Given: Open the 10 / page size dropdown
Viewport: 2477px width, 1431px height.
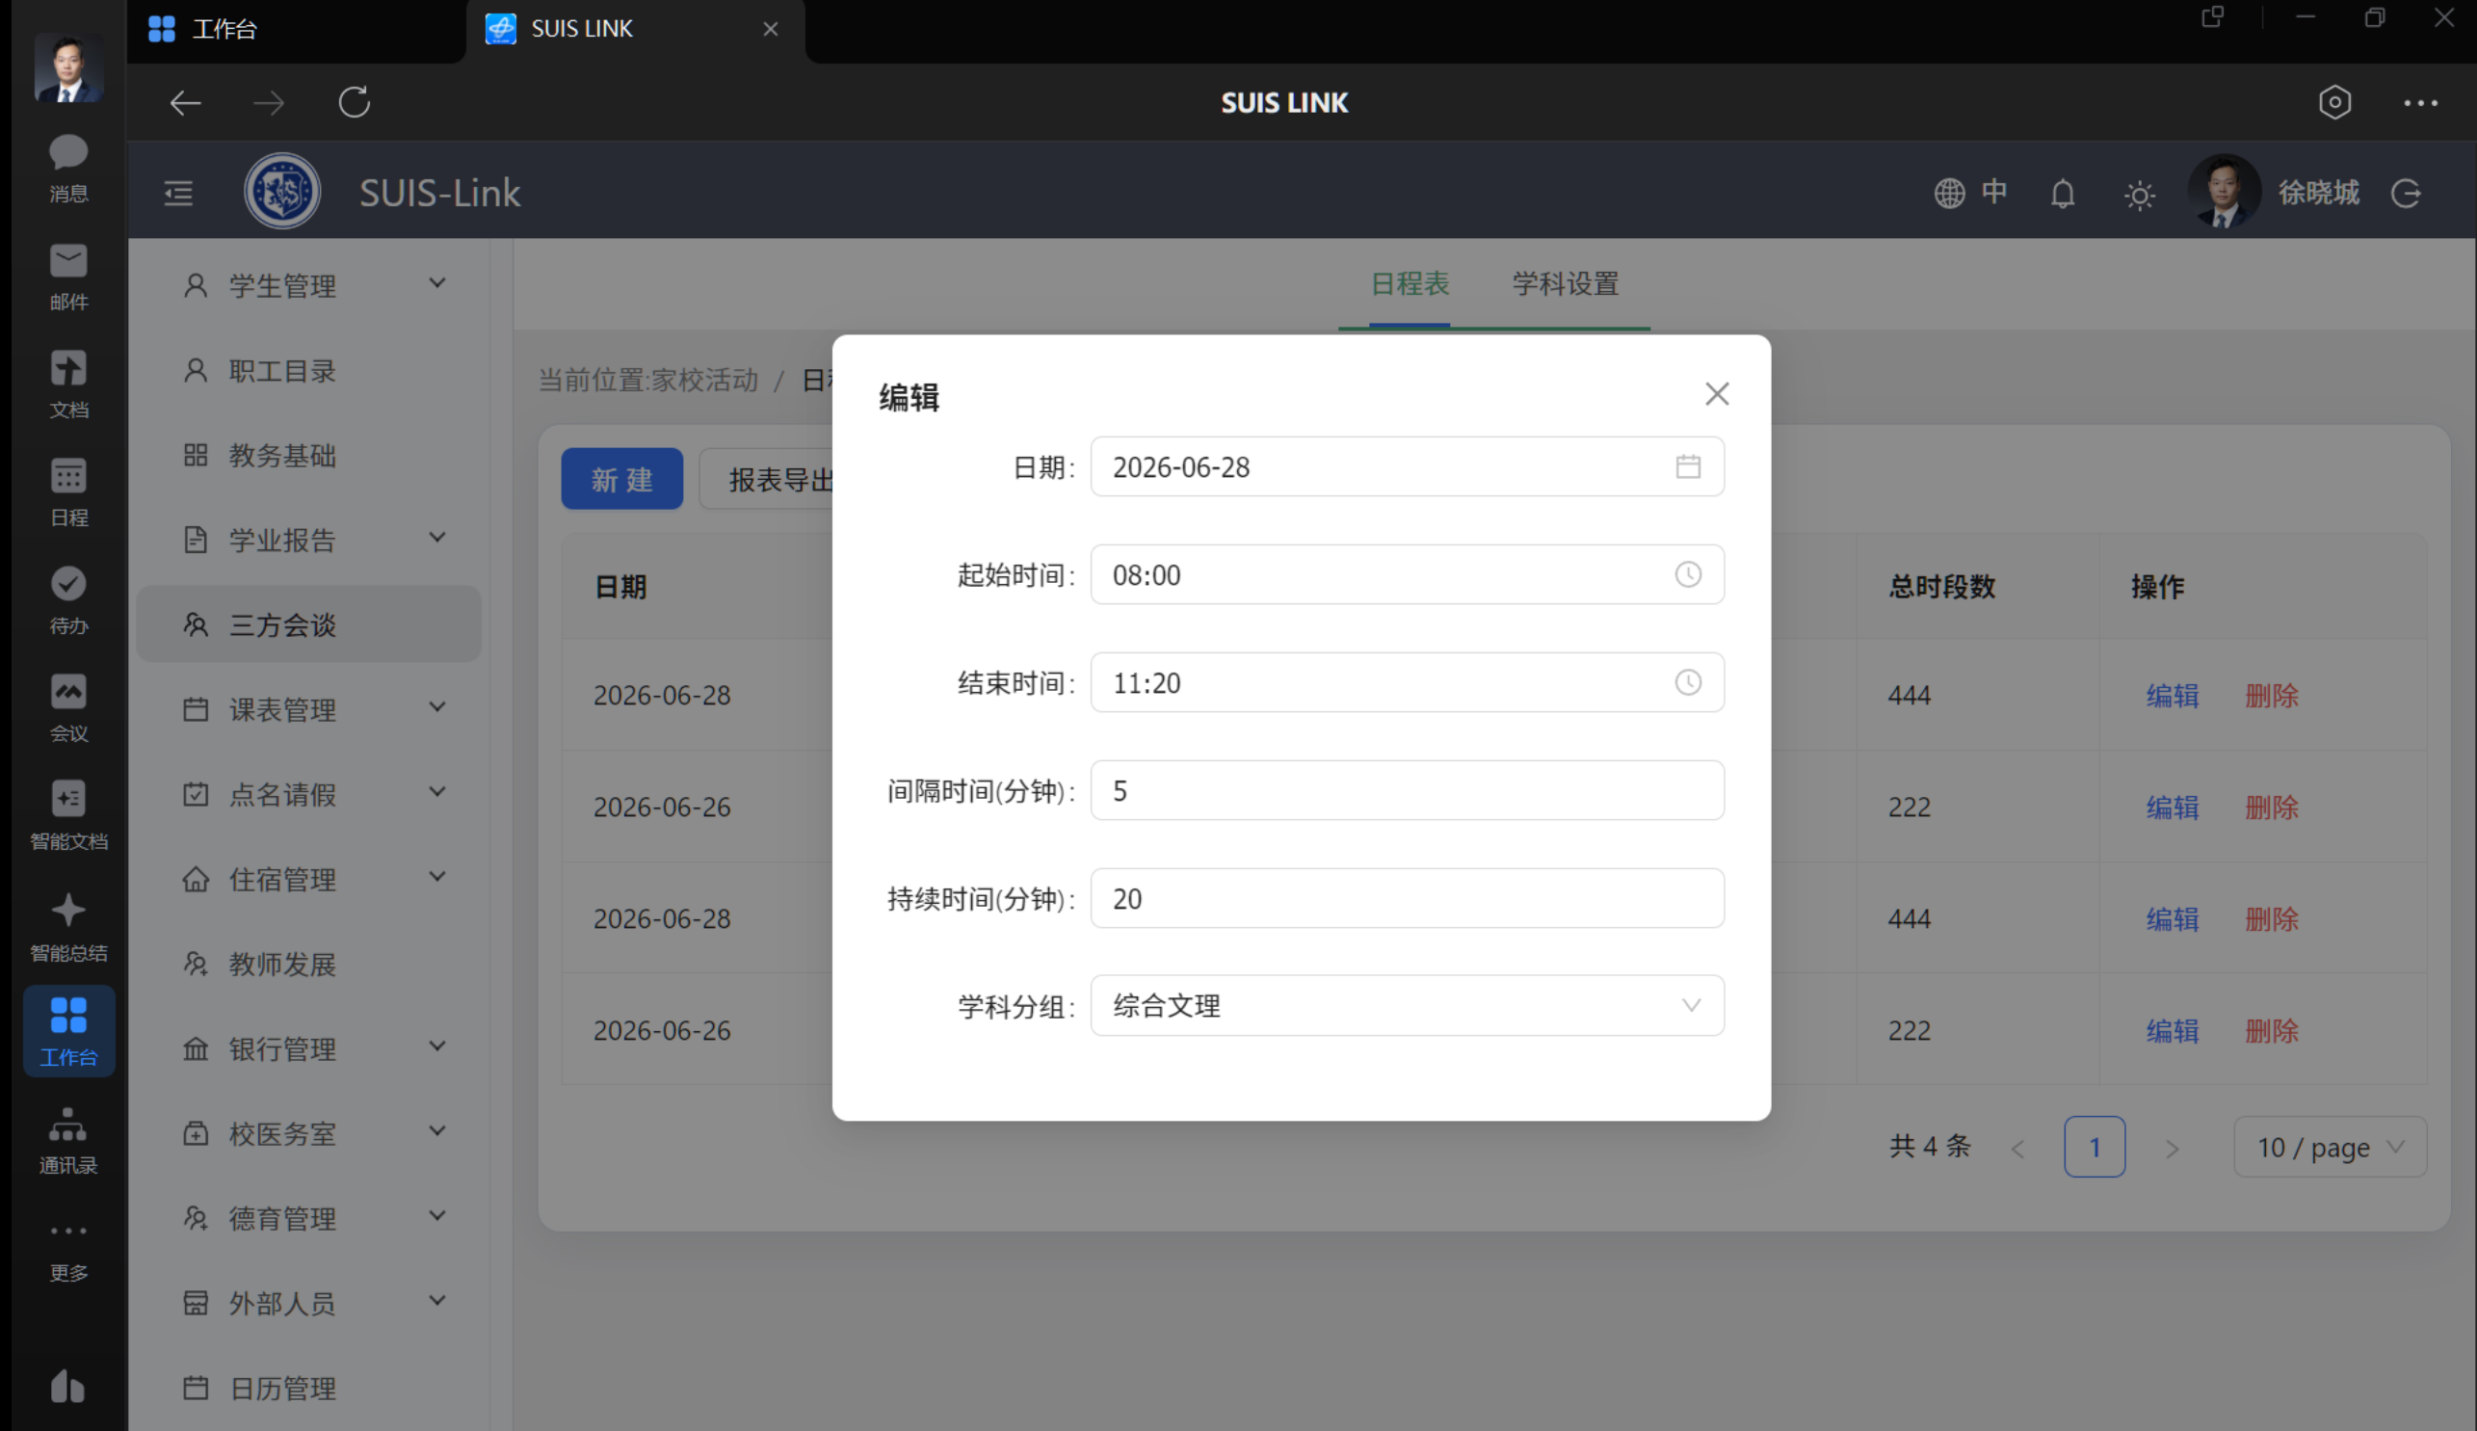Looking at the screenshot, I should click(2330, 1147).
